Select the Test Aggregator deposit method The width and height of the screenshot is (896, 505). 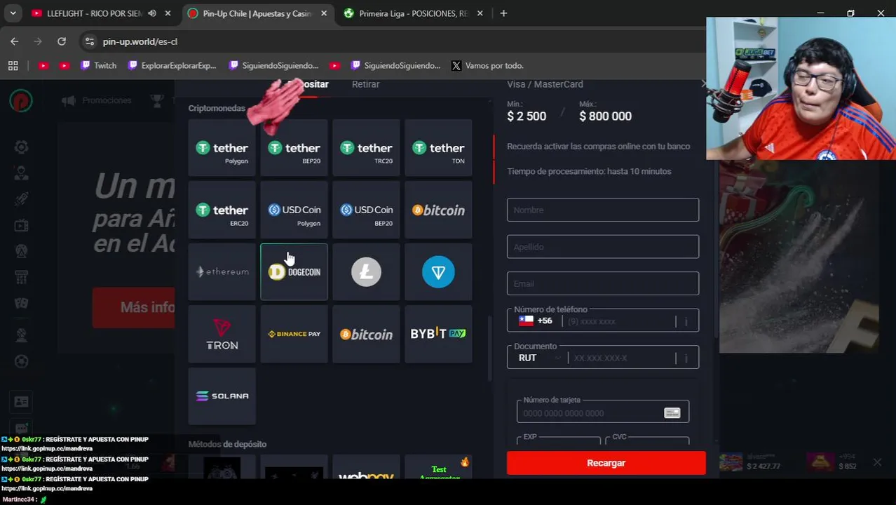(x=438, y=469)
